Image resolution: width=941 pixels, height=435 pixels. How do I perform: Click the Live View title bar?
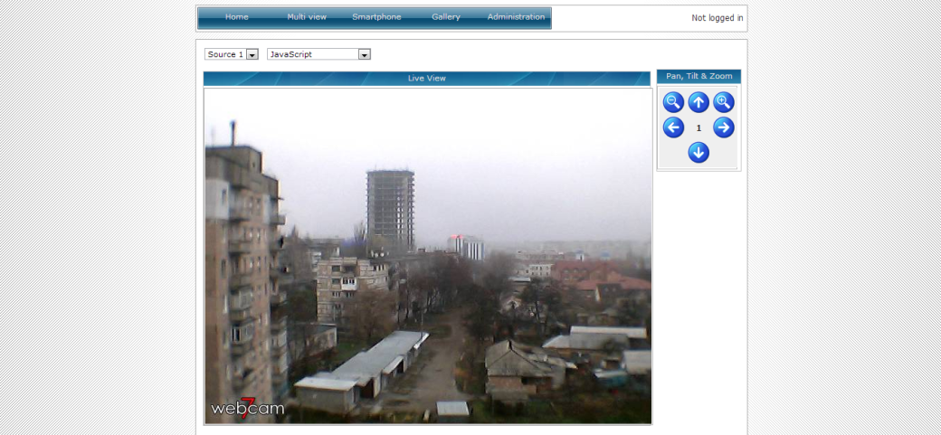point(427,79)
